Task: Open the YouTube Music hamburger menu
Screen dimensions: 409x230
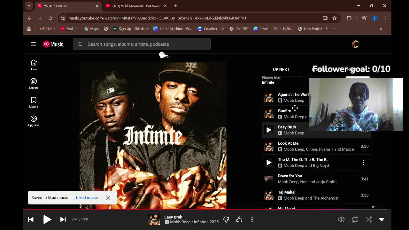Action: click(x=34, y=44)
